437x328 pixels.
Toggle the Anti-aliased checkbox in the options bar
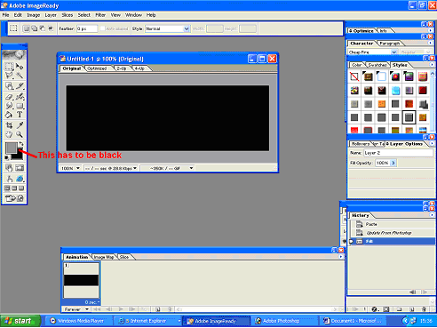102,28
